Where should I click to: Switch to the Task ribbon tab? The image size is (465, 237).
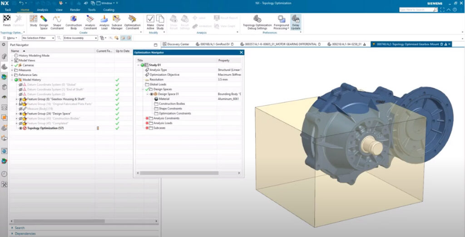coord(8,10)
